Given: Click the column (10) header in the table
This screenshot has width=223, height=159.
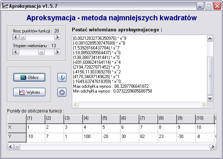Looking at the screenshot, I should tap(205, 118).
